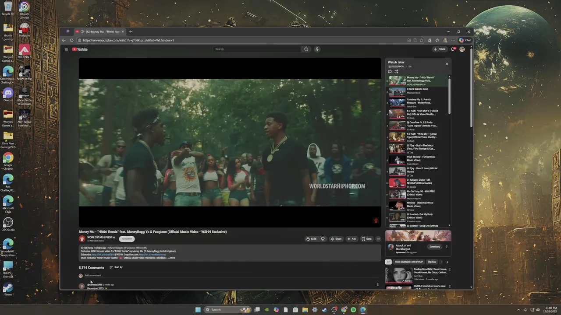561x315 pixels.
Task: Go to YouTube home via logo
Action: [80, 49]
